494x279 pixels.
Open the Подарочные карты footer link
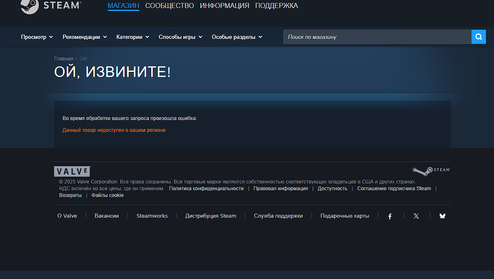(345, 216)
